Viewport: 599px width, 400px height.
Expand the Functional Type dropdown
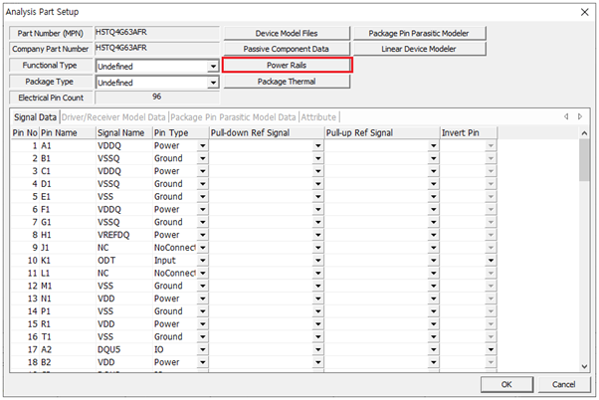(x=213, y=66)
